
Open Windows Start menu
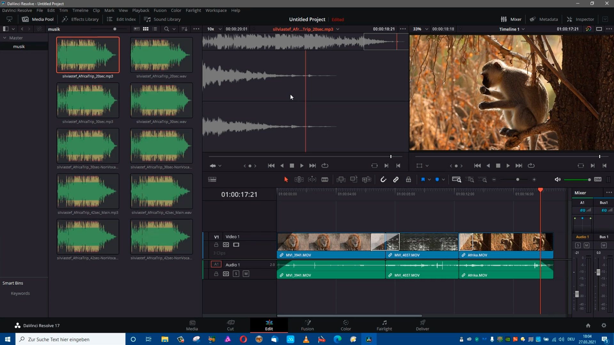(8, 339)
